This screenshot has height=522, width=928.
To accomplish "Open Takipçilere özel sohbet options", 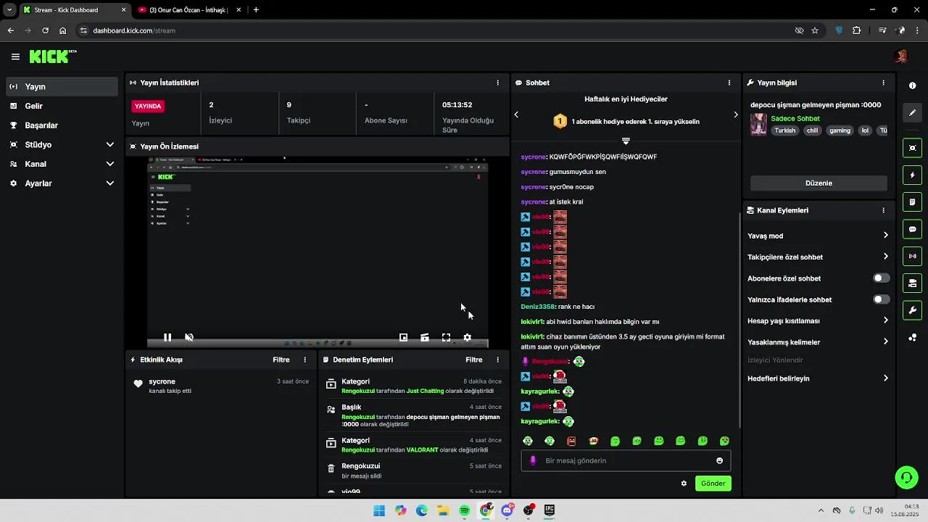I will (x=818, y=257).
